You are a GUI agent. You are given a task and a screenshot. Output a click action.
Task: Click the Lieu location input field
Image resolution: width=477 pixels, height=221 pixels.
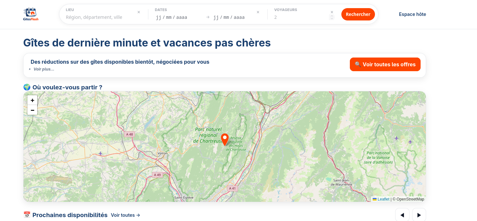99,17
